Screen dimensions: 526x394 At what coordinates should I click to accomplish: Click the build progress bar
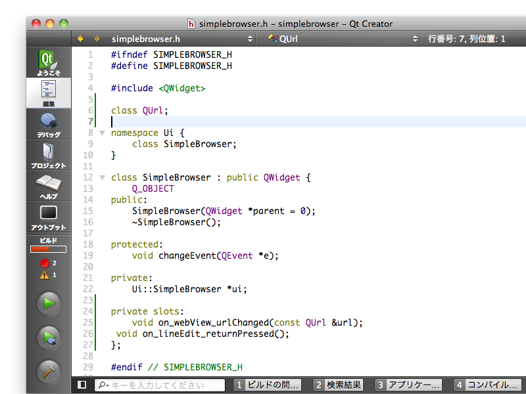[49, 249]
